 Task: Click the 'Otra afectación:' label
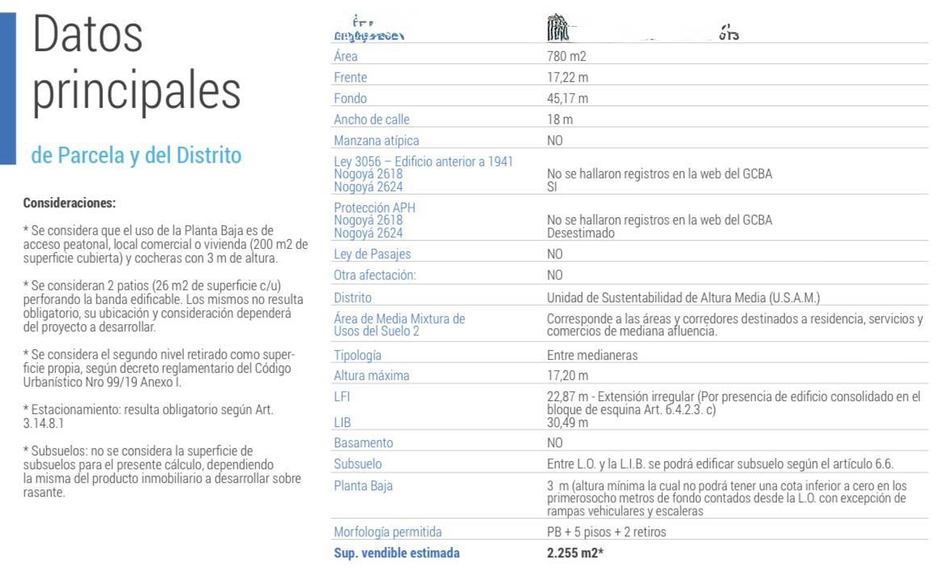tap(375, 275)
